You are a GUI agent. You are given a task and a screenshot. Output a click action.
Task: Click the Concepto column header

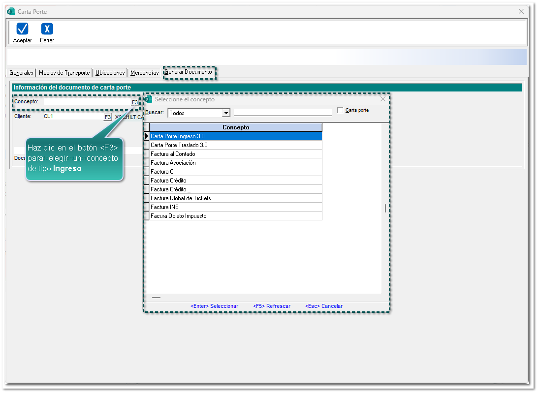(236, 127)
